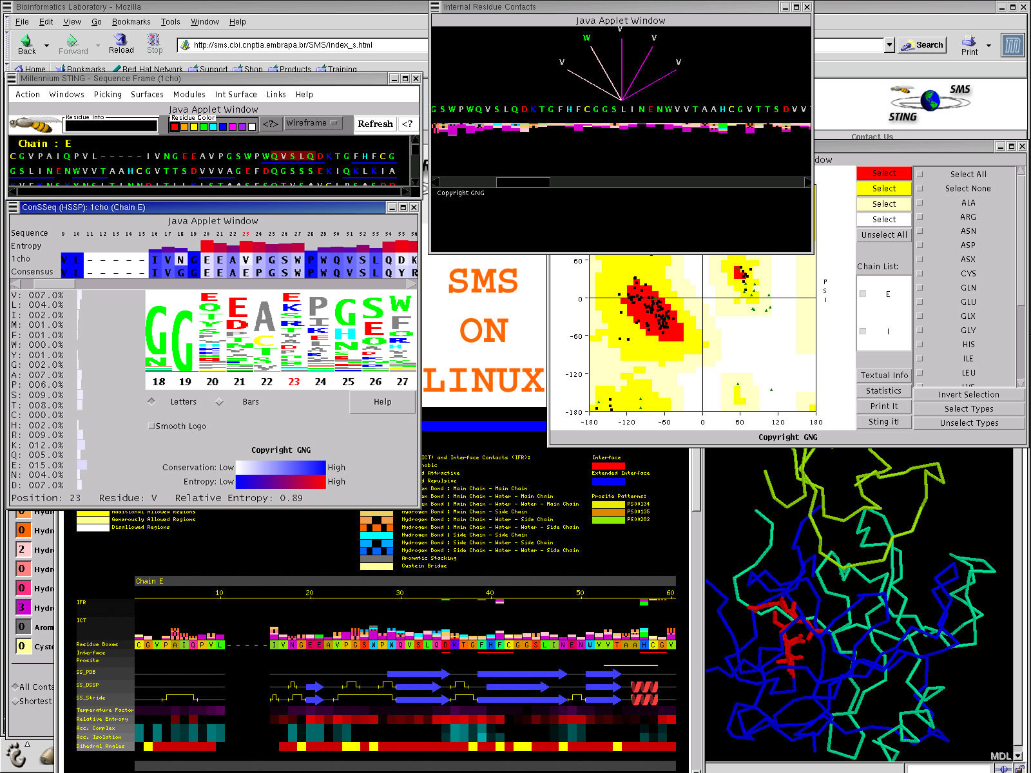Click the URL page icon in address bar
Viewport: 1031px width, 773px height.
(x=186, y=45)
